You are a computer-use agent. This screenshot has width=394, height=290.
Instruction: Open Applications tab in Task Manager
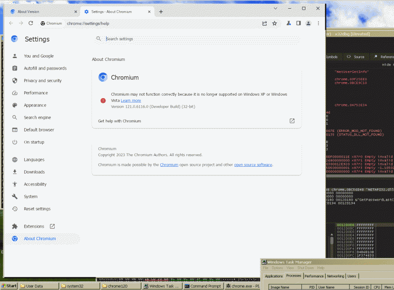(273, 276)
